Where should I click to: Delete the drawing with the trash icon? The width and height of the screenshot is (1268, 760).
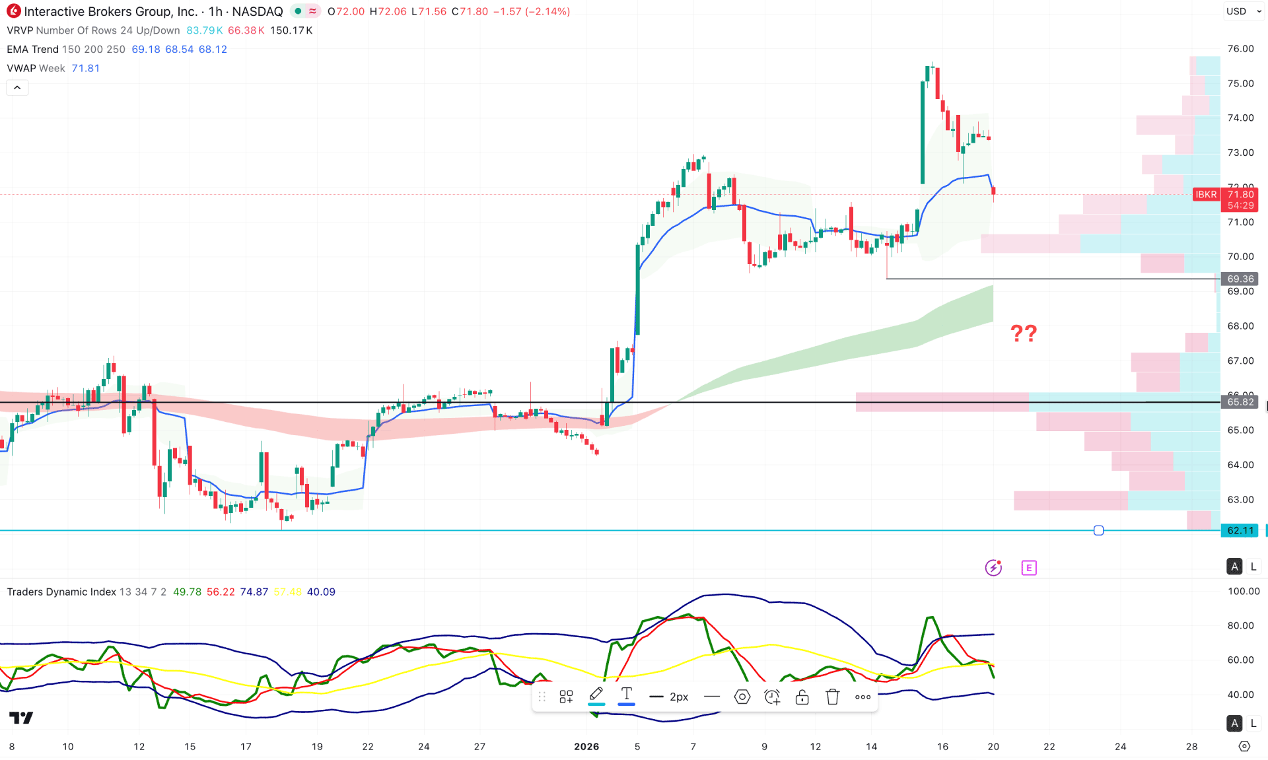pos(831,696)
